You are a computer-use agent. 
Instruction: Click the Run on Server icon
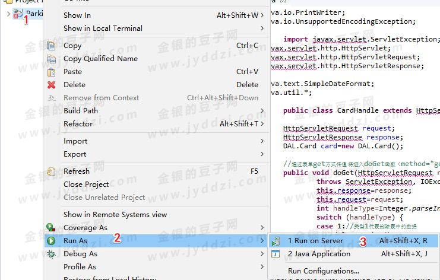(276, 241)
